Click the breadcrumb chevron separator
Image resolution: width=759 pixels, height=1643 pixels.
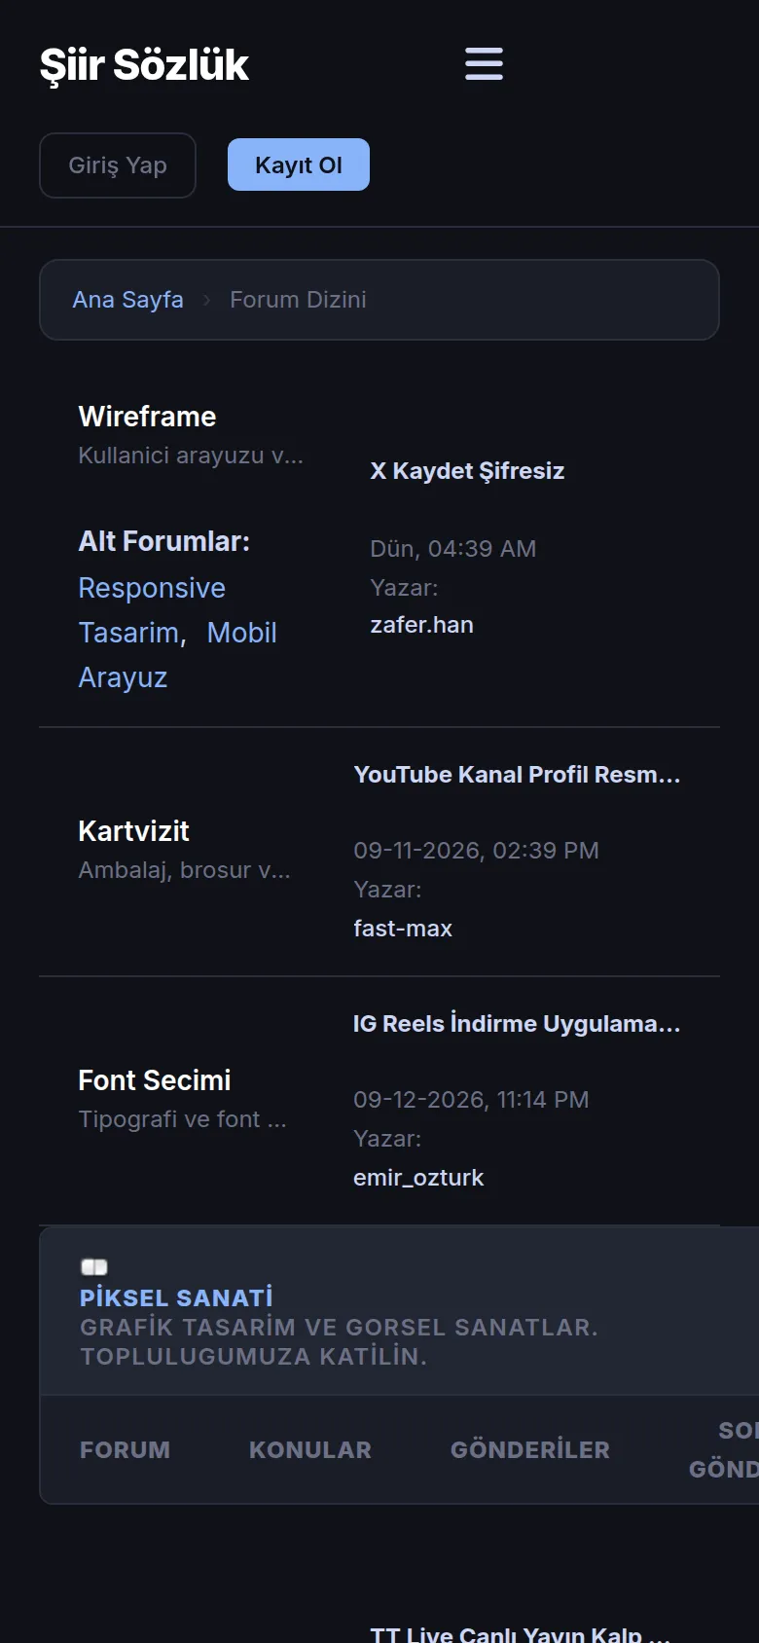(206, 300)
